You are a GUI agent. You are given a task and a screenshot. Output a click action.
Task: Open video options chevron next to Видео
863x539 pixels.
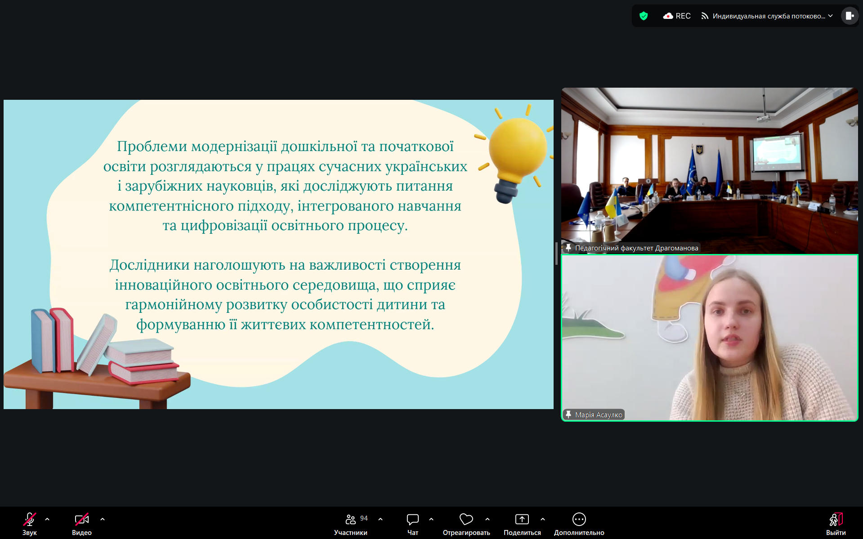(103, 519)
